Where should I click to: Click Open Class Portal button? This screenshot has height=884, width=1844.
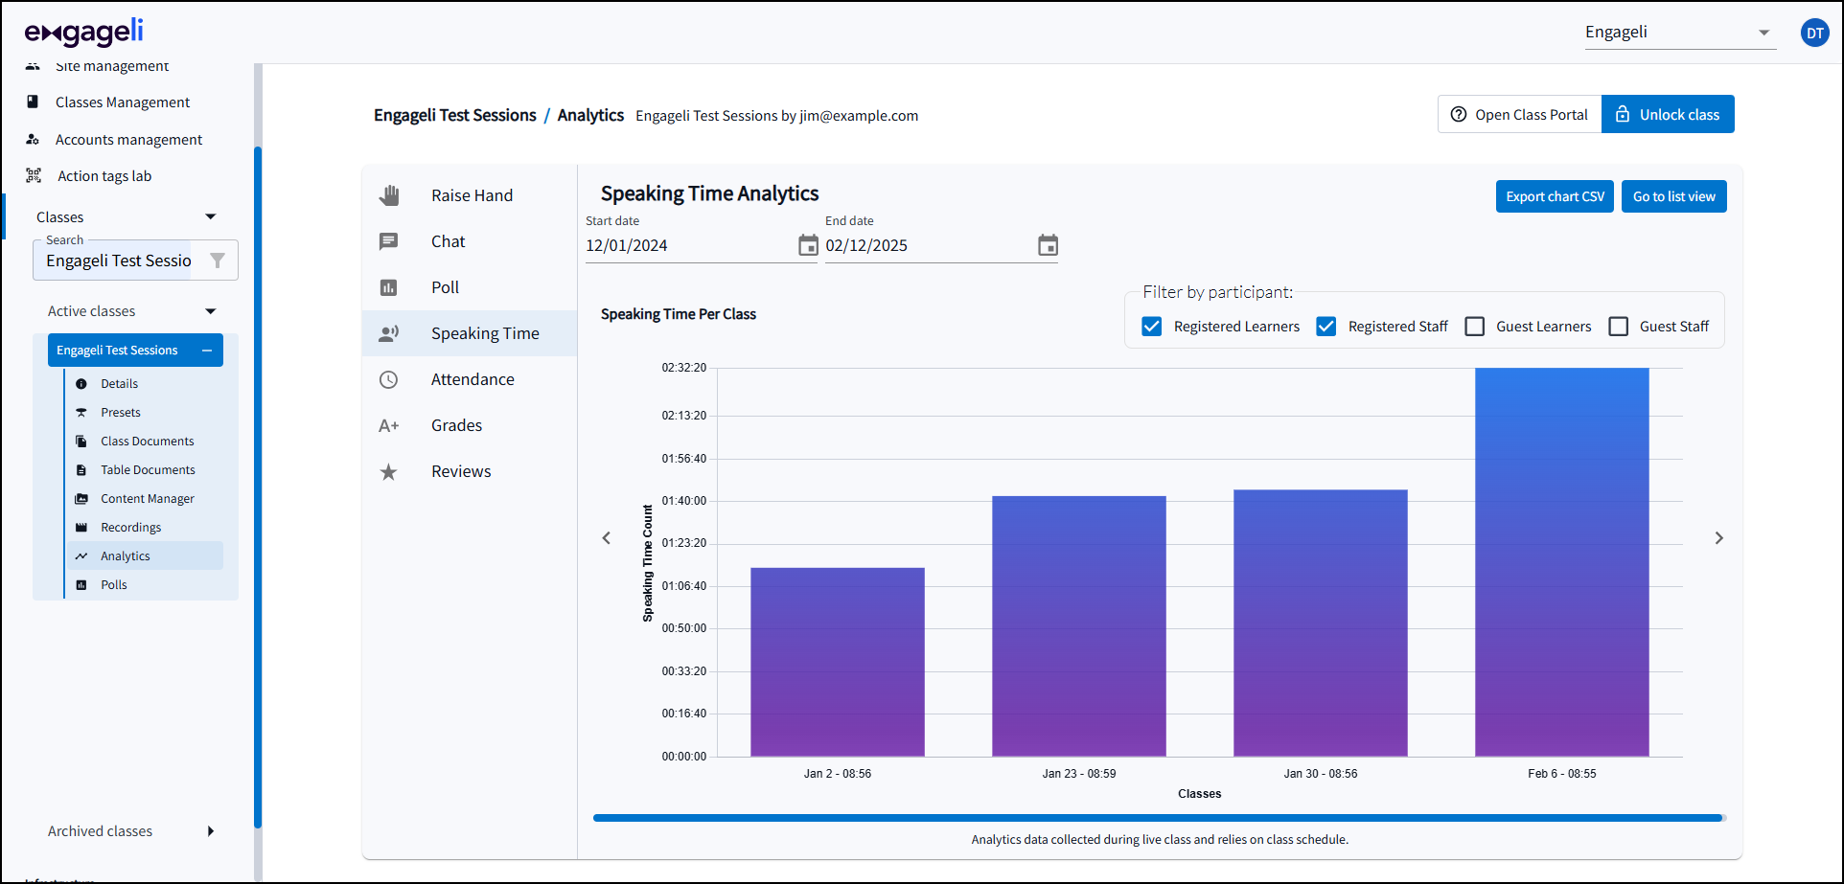coord(1520,114)
